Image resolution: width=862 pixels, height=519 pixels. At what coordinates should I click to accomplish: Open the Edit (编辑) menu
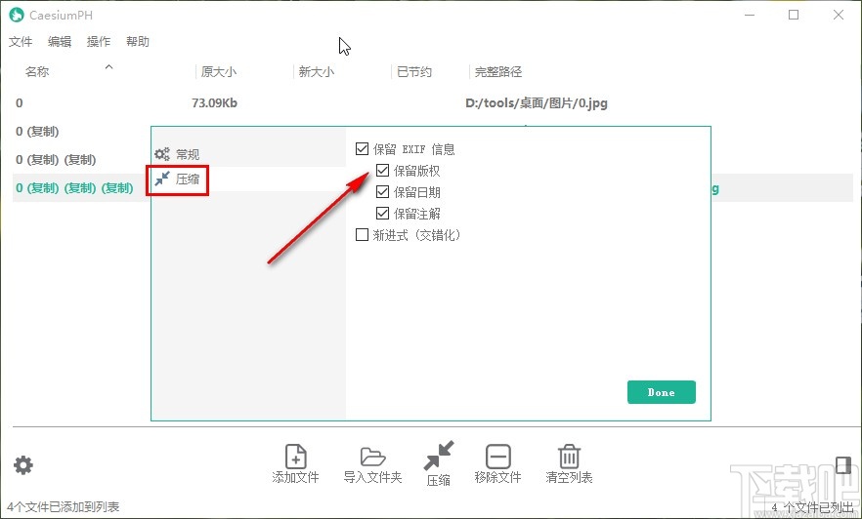point(60,42)
